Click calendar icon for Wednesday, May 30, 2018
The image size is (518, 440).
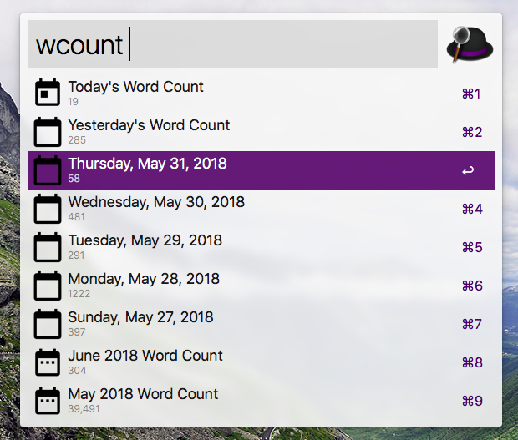pyautogui.click(x=48, y=209)
